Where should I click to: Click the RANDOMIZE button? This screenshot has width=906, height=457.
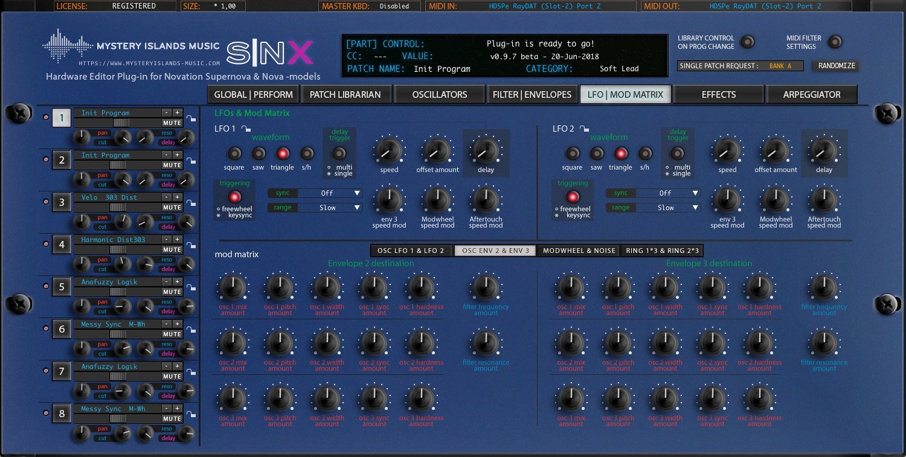click(835, 66)
